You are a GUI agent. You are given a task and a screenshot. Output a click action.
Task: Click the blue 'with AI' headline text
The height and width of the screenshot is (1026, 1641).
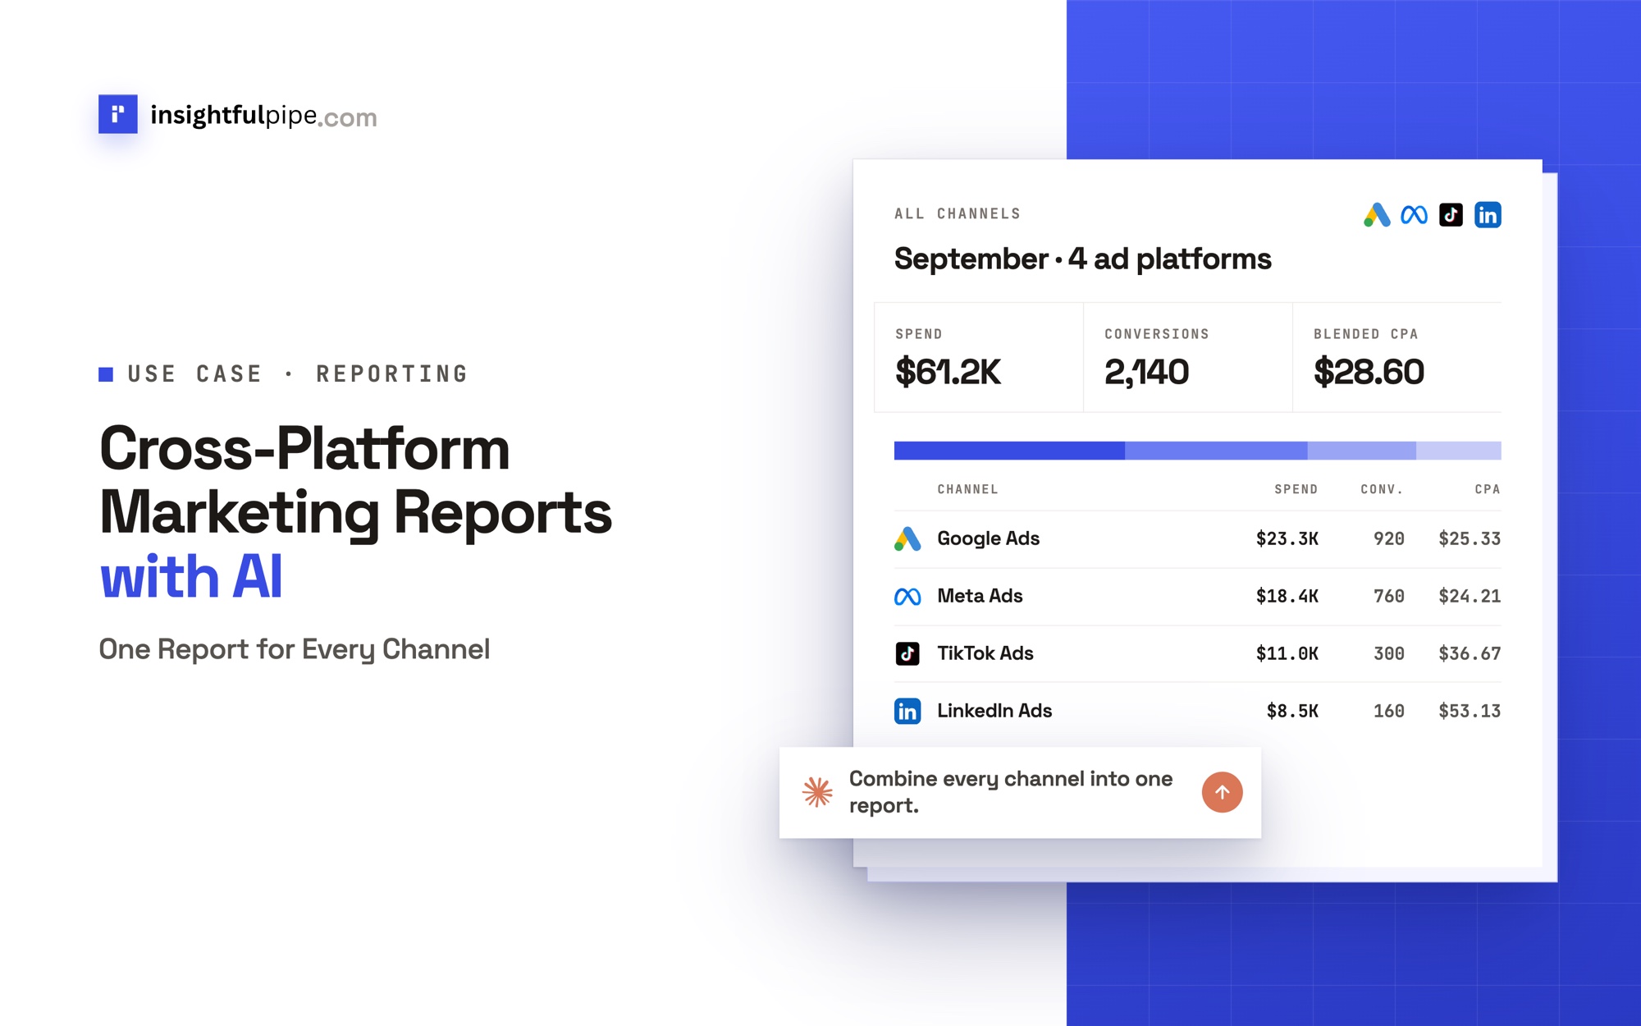tap(191, 576)
